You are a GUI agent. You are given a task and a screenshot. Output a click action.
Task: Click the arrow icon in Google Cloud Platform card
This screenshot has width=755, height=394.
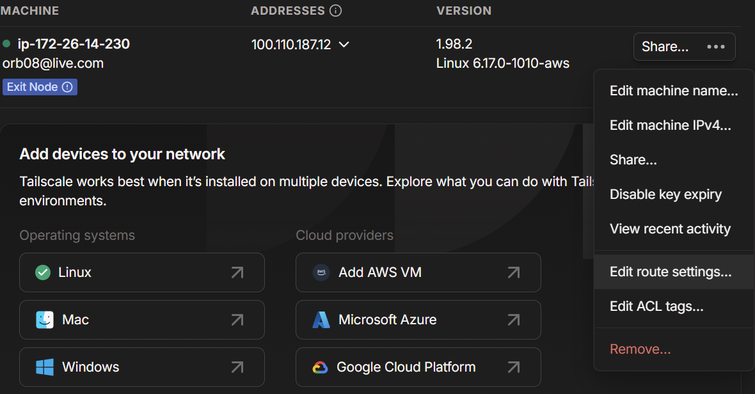tap(513, 368)
